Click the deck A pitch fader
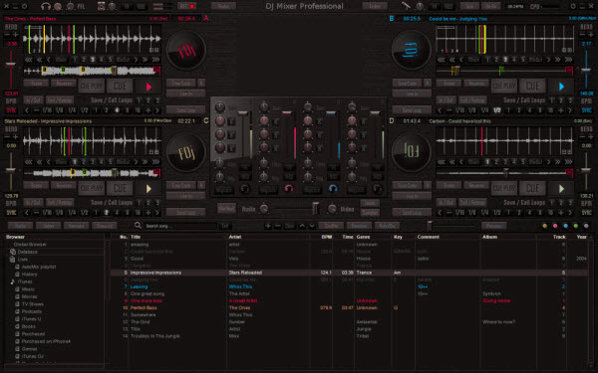598x373 pixels. pos(11,65)
